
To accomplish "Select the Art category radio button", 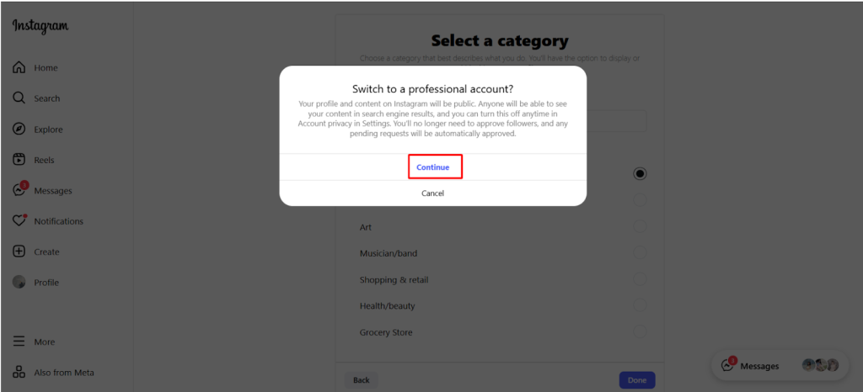I will pos(640,226).
